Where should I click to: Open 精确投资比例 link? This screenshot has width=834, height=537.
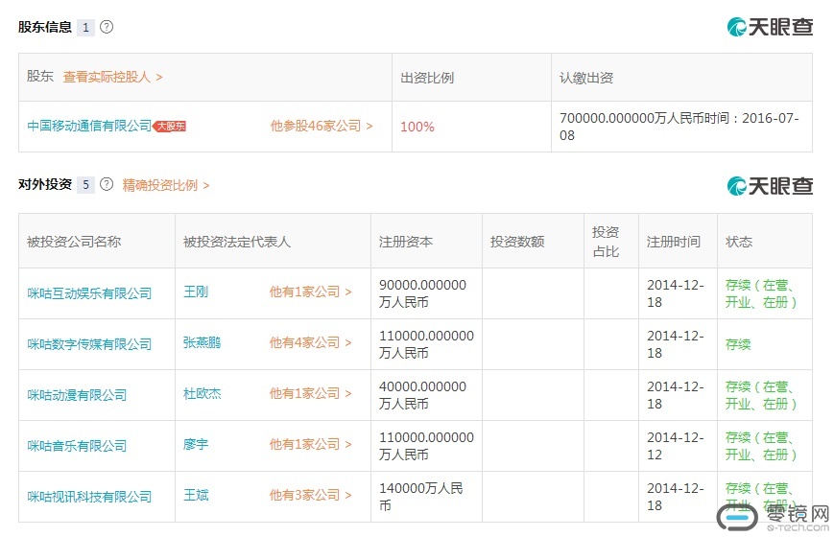166,185
